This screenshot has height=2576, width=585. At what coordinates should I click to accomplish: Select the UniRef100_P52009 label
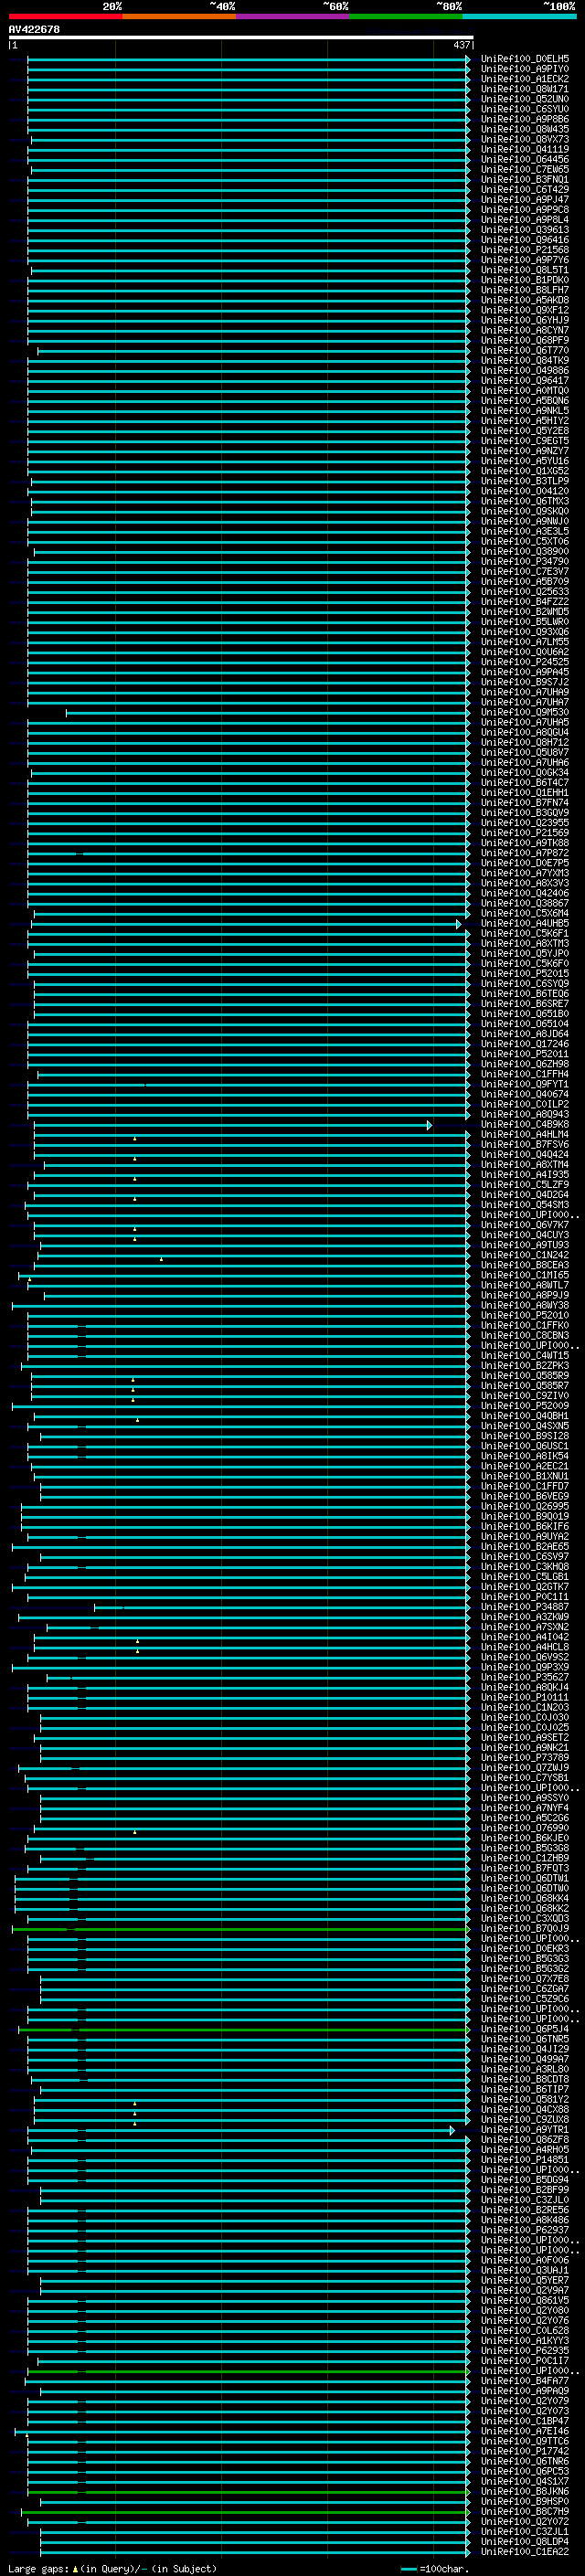click(524, 1406)
